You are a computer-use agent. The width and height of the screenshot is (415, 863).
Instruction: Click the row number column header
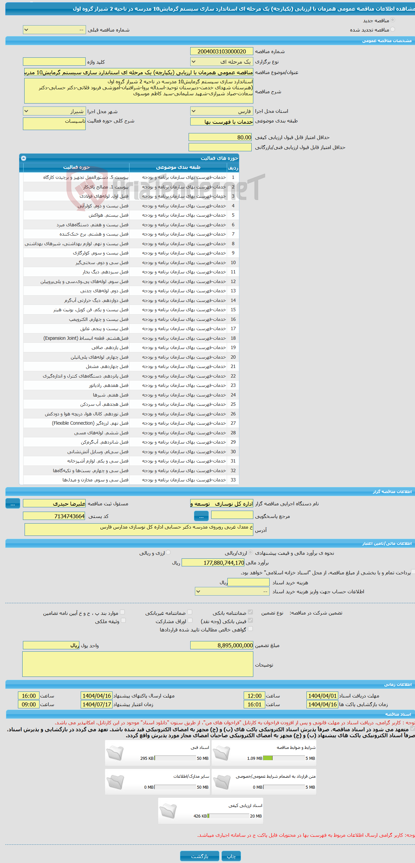(x=233, y=168)
